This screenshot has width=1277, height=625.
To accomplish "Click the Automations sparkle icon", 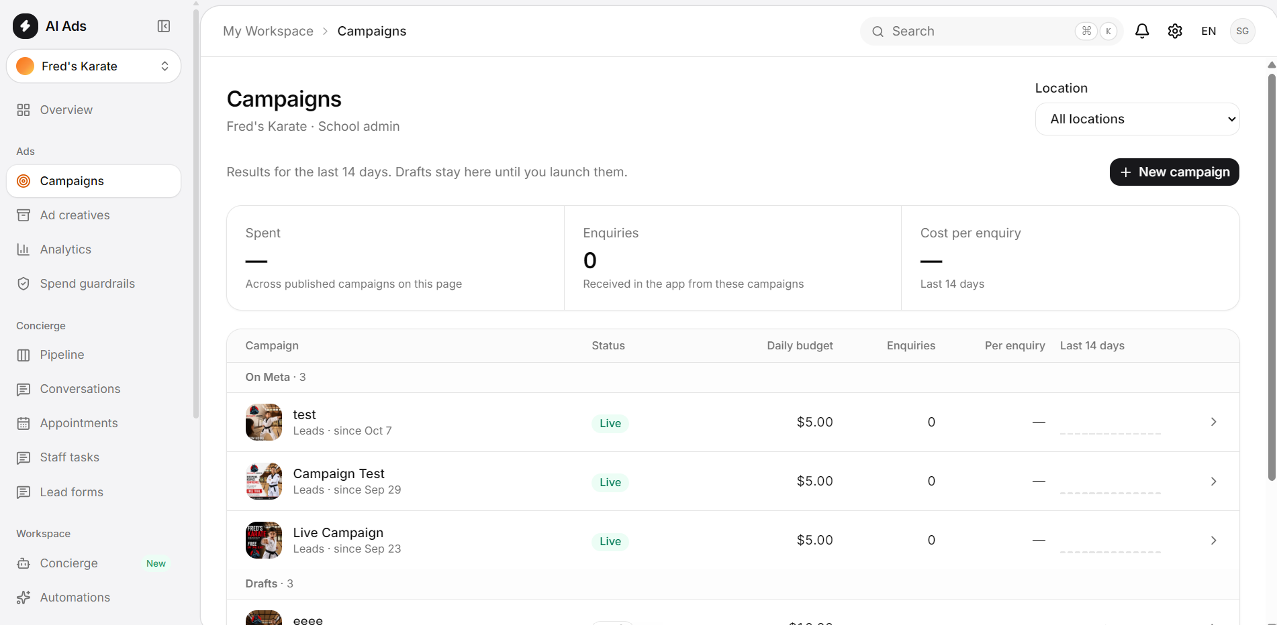I will pos(23,598).
